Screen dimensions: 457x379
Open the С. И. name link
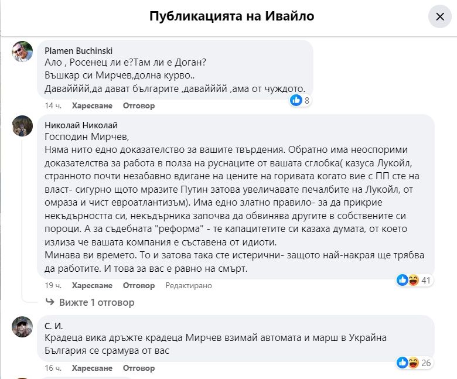pyautogui.click(x=53, y=326)
